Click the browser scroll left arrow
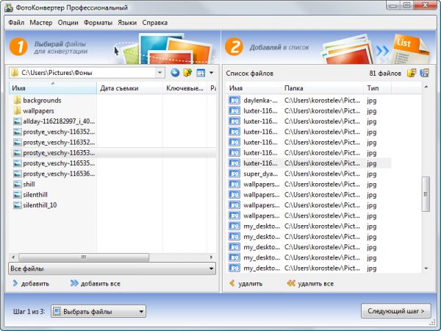The width and height of the screenshot is (441, 331). [13, 257]
